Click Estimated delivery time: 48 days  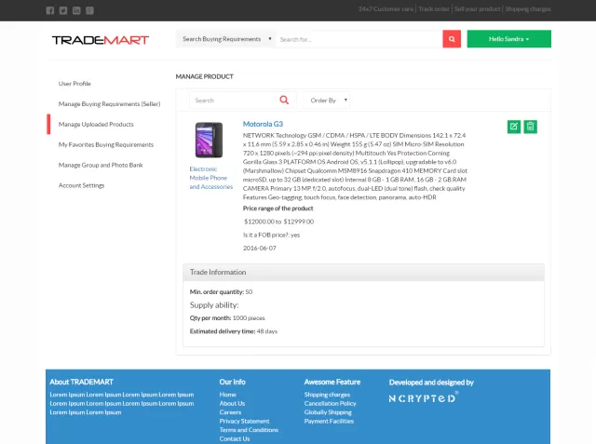coord(234,331)
